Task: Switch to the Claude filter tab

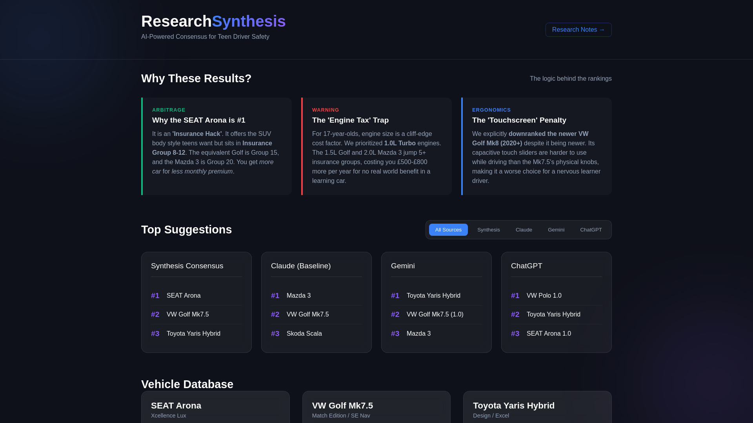Action: (524, 230)
